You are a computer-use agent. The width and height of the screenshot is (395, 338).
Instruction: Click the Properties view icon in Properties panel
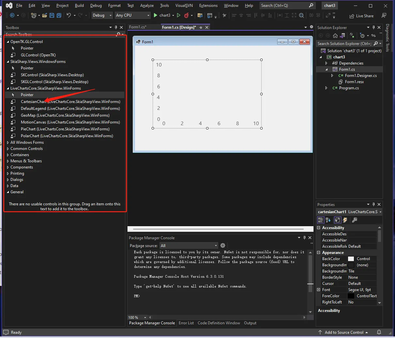tap(337, 220)
